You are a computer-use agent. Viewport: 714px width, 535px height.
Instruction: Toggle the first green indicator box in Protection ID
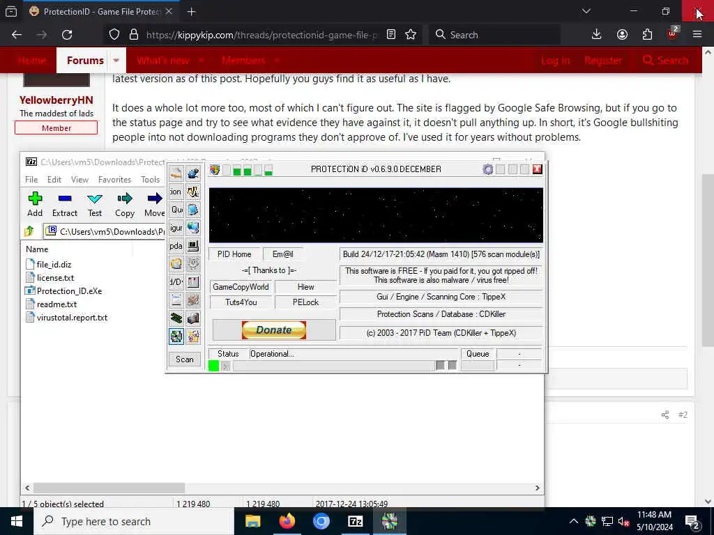[237, 171]
